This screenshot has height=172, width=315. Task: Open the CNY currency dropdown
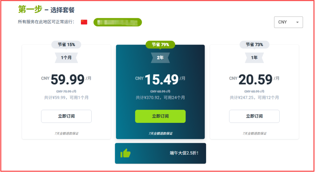tap(288, 22)
